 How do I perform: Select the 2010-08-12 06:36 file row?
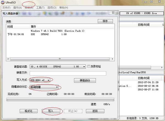pyautogui.click(x=148, y=86)
